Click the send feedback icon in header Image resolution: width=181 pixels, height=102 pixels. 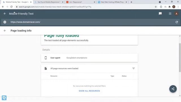click(160, 14)
